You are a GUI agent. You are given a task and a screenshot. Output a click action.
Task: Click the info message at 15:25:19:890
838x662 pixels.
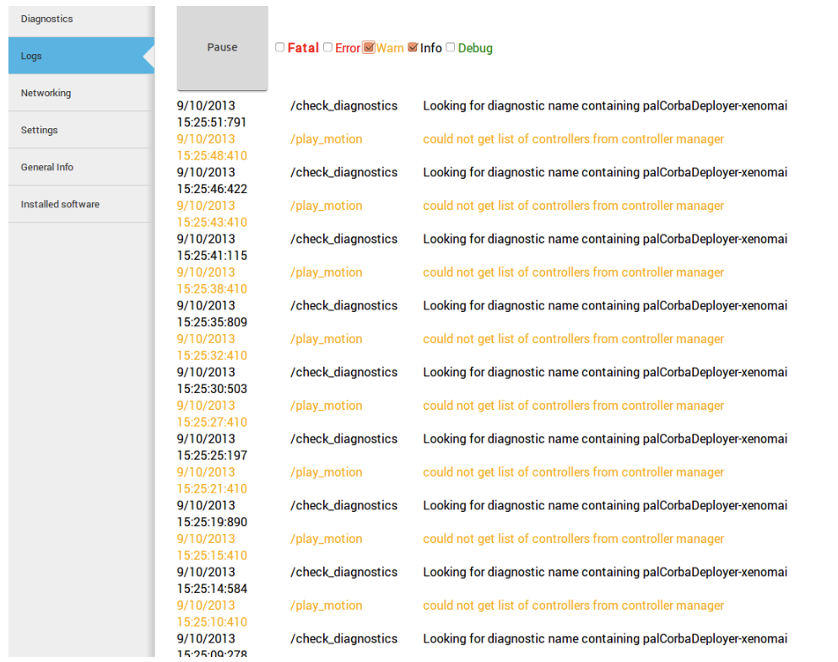pos(605,506)
